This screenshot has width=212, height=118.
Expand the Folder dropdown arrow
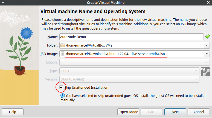[207, 45]
